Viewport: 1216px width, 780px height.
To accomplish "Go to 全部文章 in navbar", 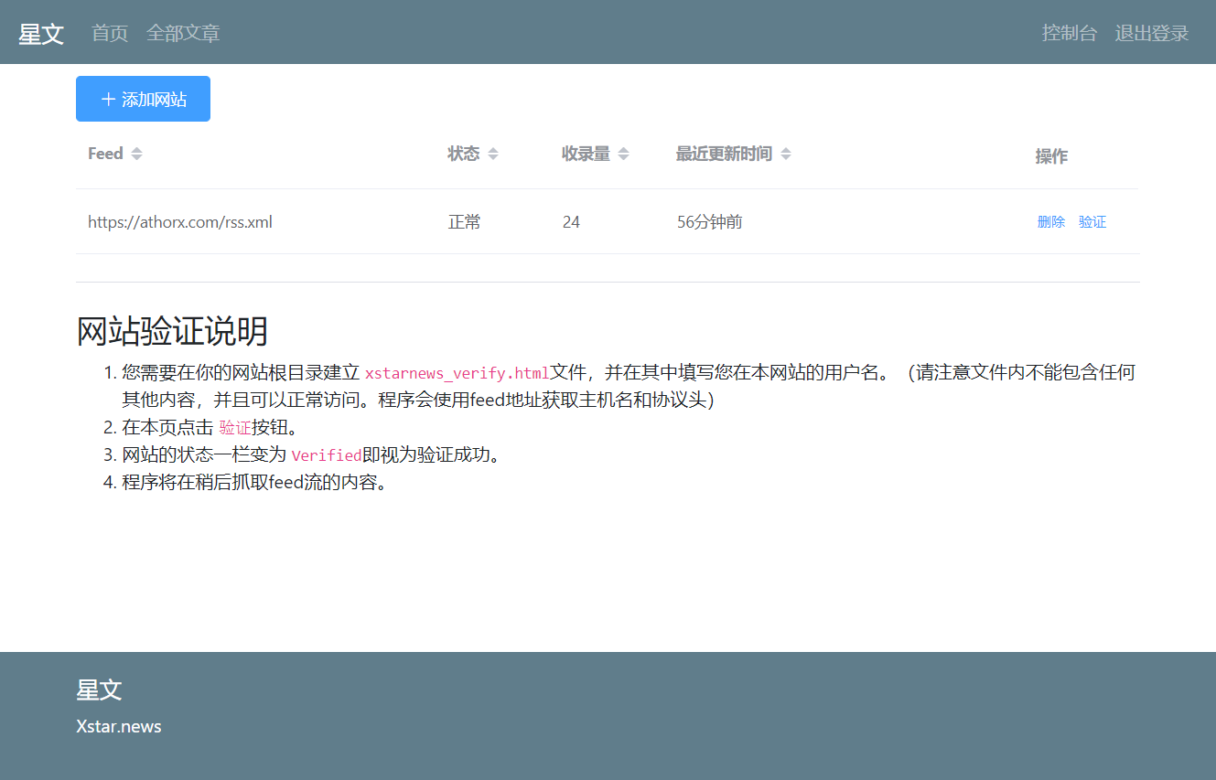I will (x=183, y=33).
